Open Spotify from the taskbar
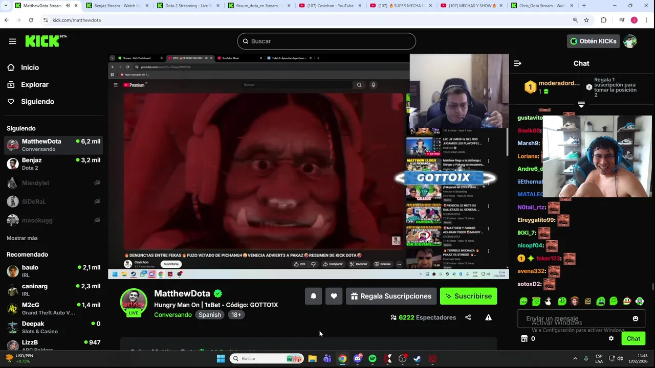The width and height of the screenshot is (655, 368). tap(373, 358)
